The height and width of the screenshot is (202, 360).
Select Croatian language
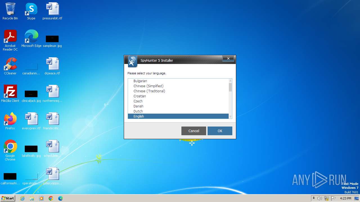[178, 96]
